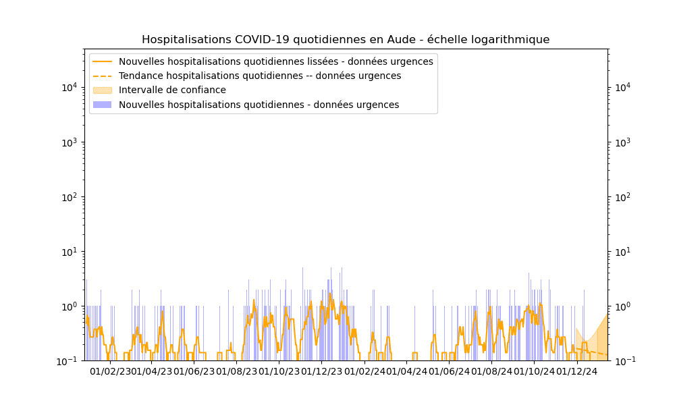Image resolution: width=675 pixels, height=405 pixels.
Task: Click x-axis label 01/02/24
Action: (x=364, y=371)
